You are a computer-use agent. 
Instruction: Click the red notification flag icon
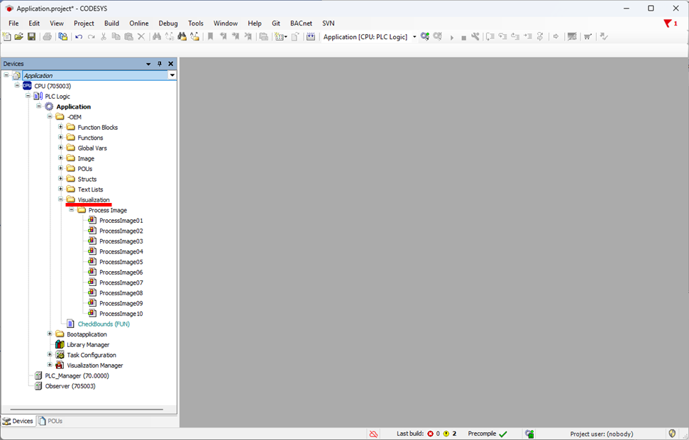coord(668,23)
